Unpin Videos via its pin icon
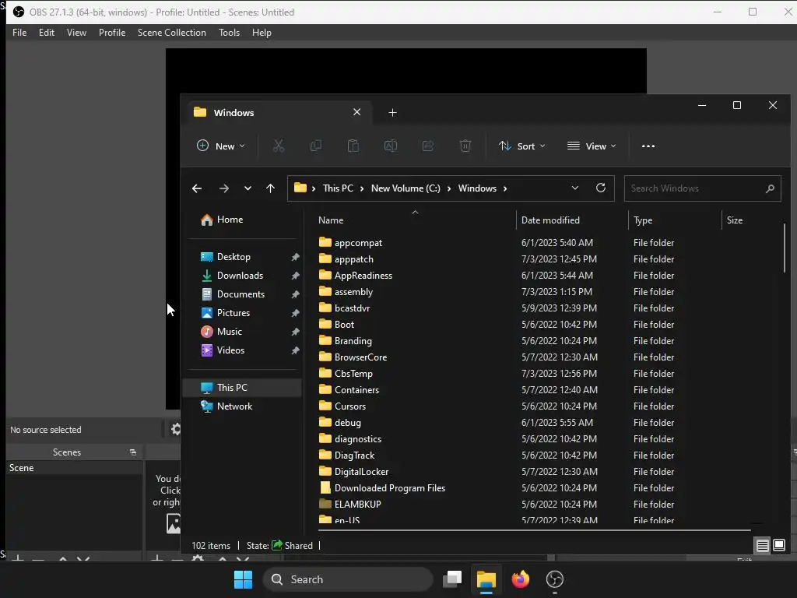Image resolution: width=797 pixels, height=598 pixels. click(295, 350)
